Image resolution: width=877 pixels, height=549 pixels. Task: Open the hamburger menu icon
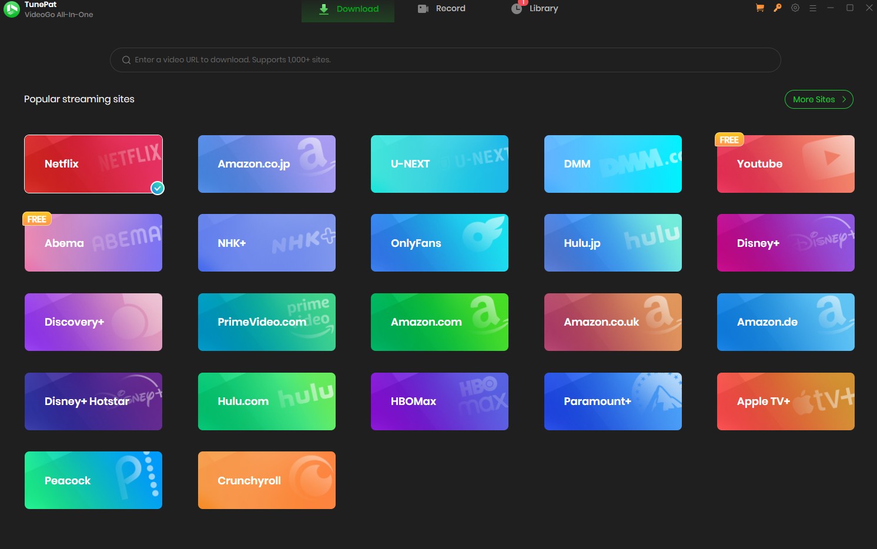[813, 8]
